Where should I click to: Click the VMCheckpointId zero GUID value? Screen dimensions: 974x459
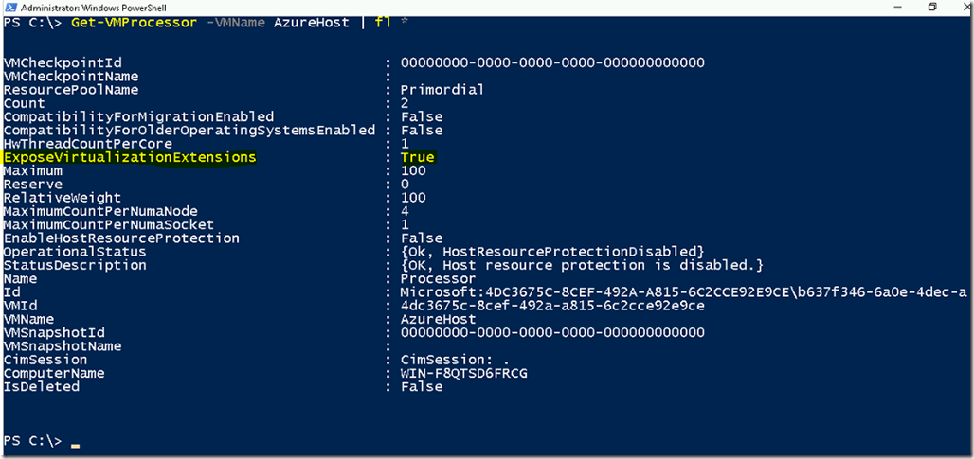pyautogui.click(x=552, y=62)
